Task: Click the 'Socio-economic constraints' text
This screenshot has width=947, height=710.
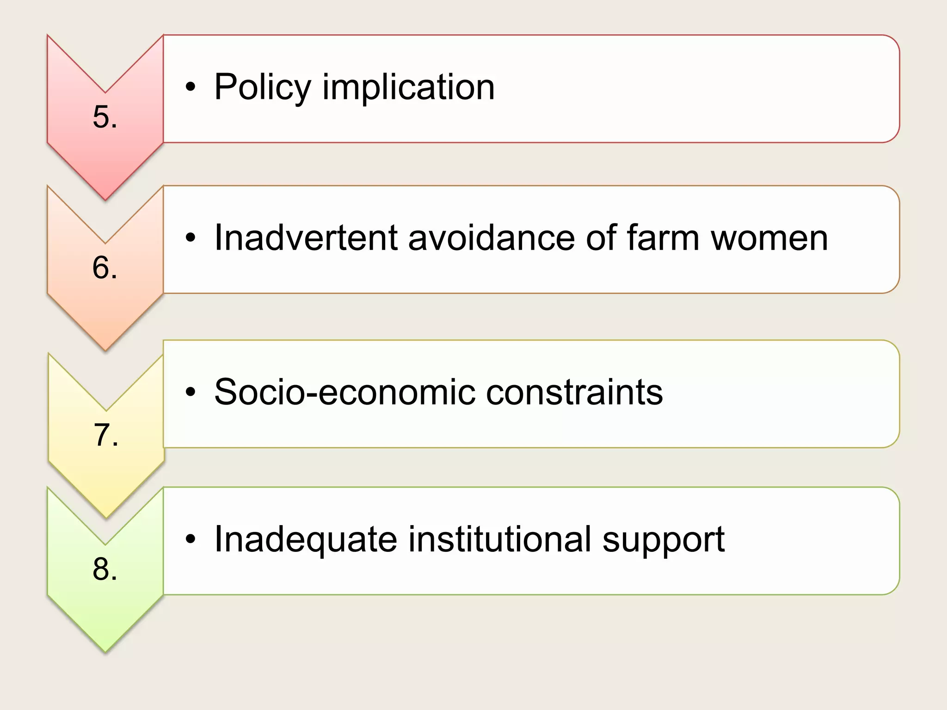Action: point(438,392)
